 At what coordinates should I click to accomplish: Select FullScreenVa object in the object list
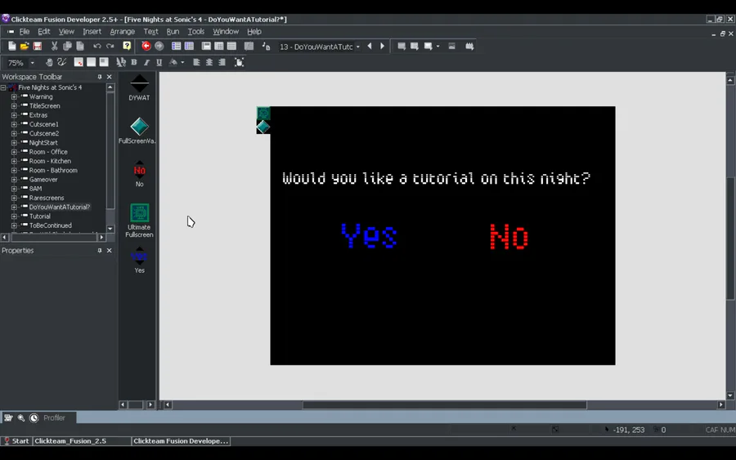(139, 131)
